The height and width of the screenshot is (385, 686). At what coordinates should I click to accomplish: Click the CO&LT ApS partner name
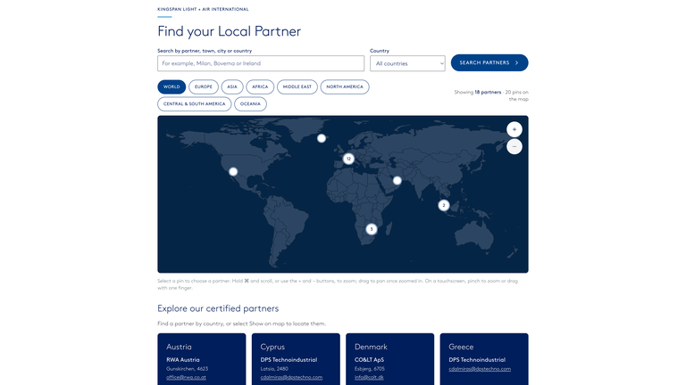pos(369,360)
